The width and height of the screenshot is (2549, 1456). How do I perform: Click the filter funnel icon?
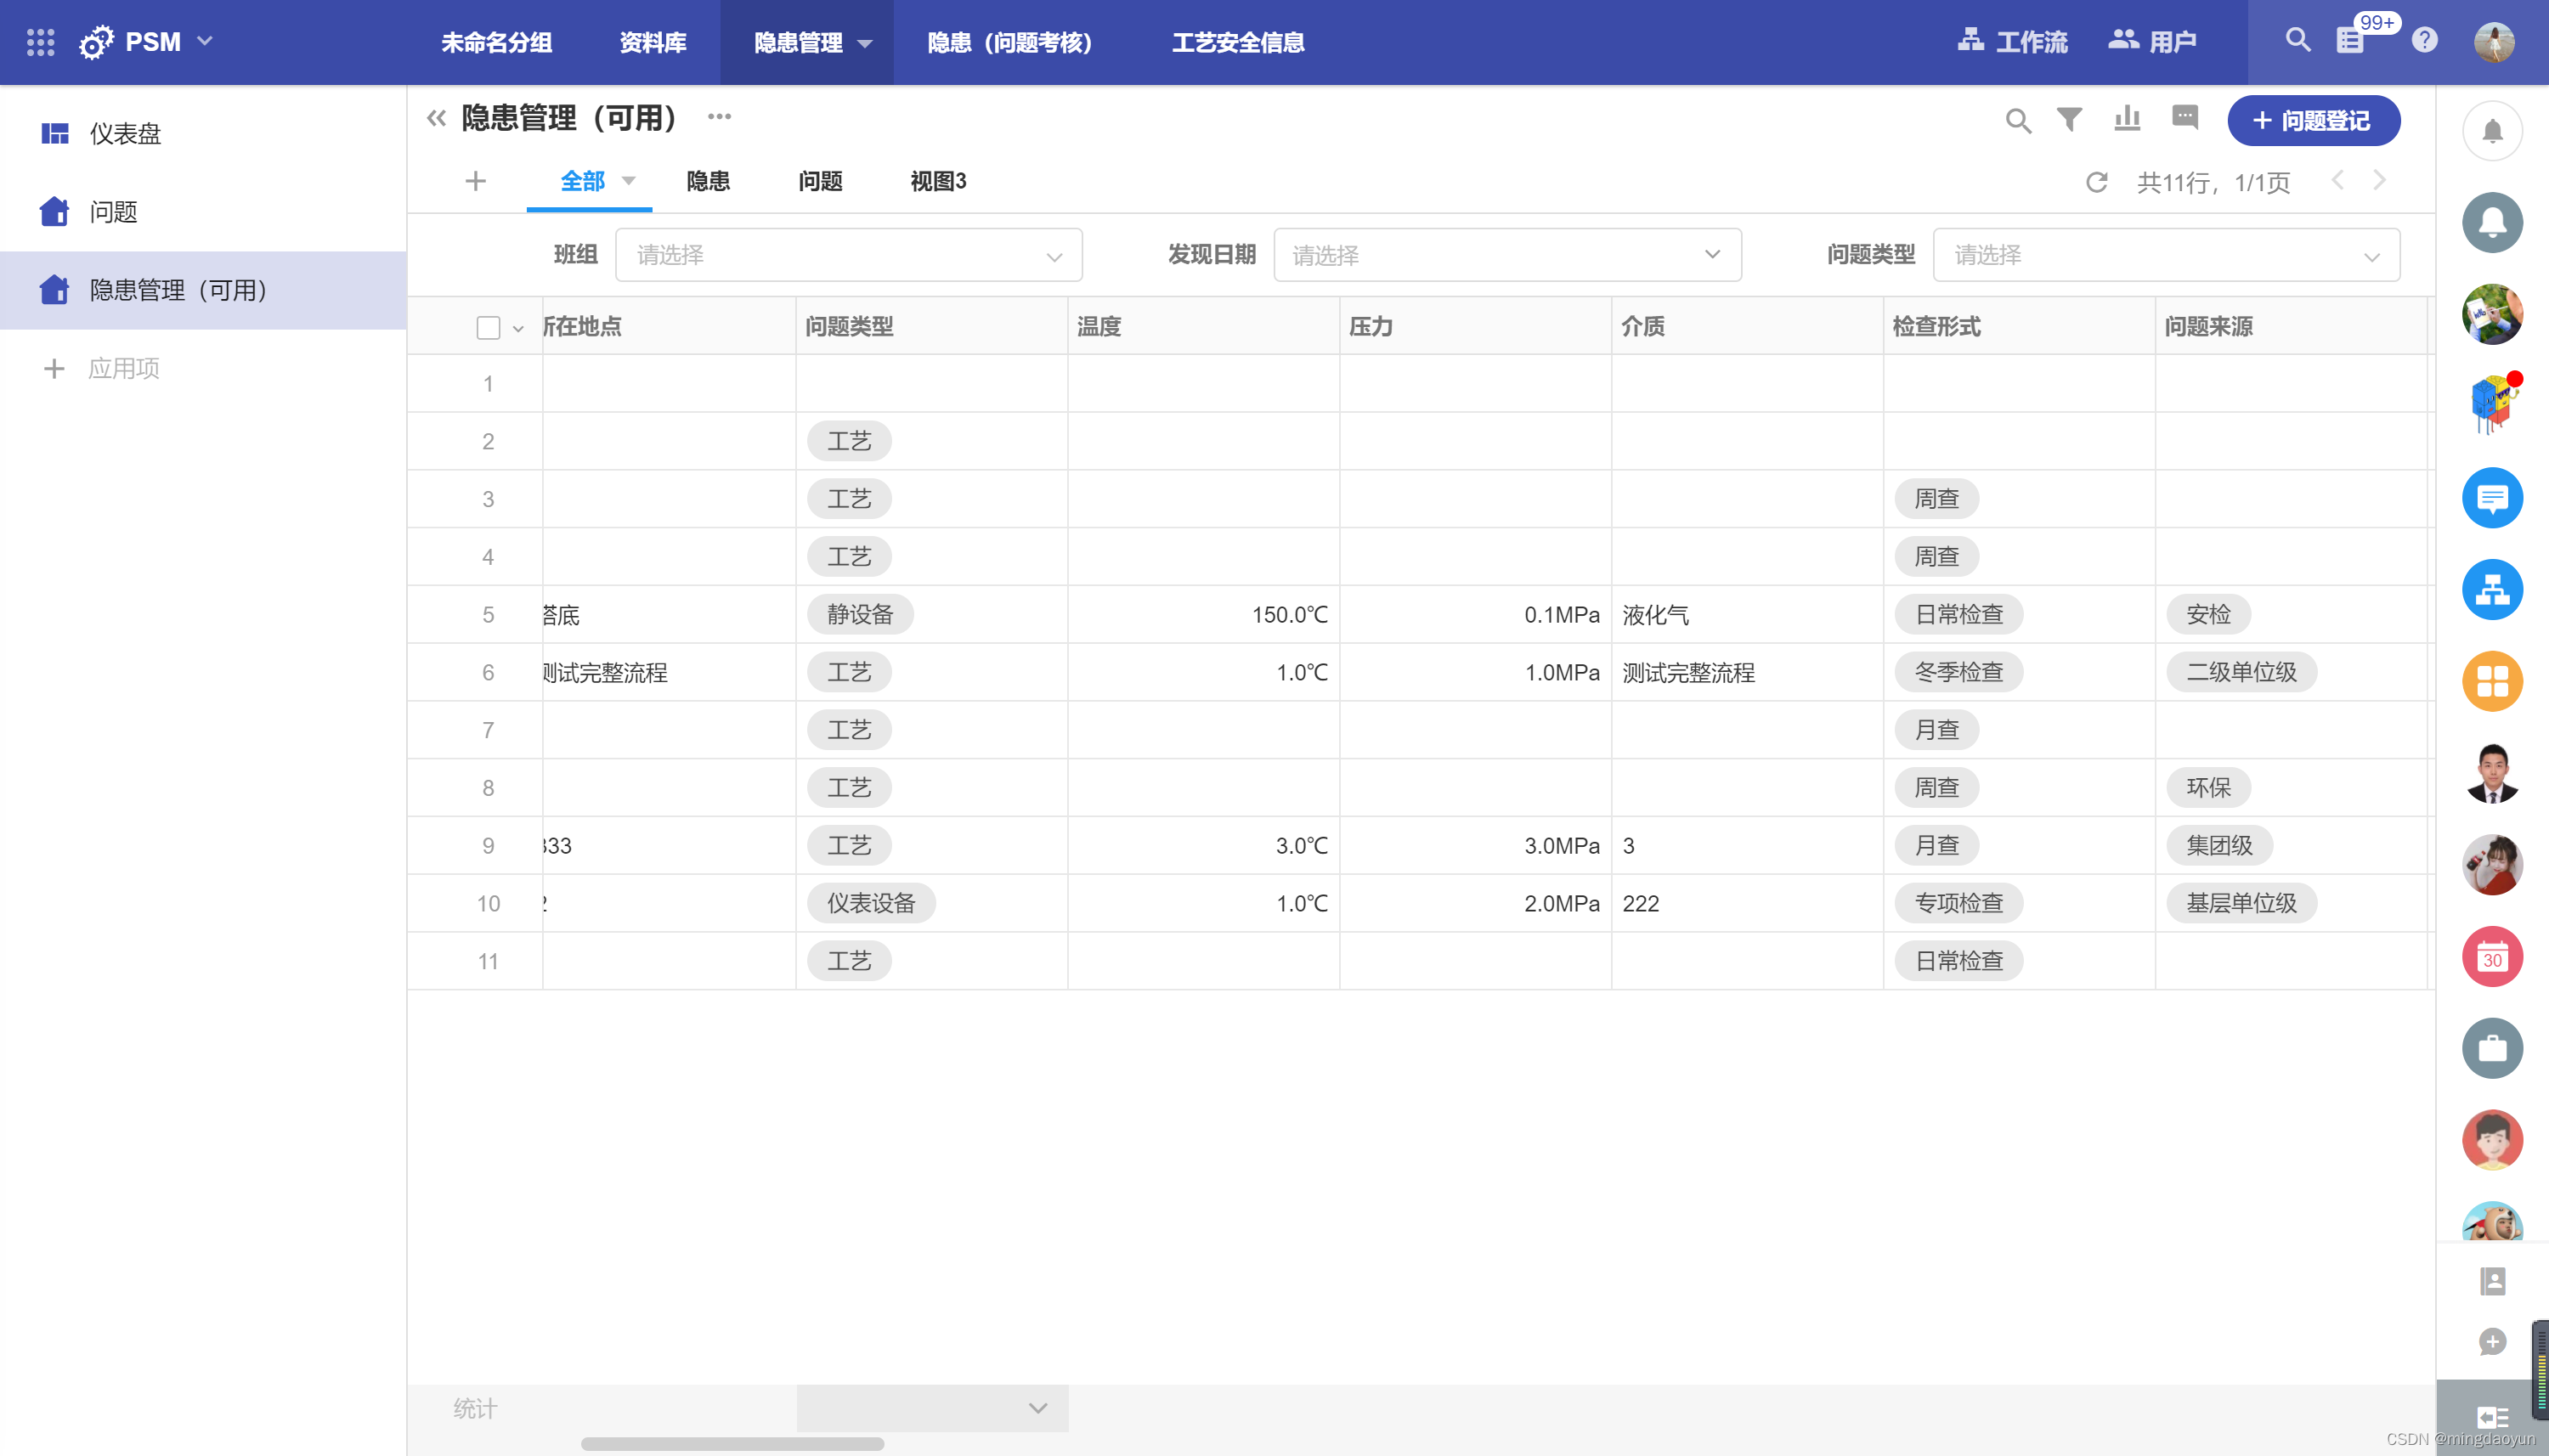click(2069, 120)
